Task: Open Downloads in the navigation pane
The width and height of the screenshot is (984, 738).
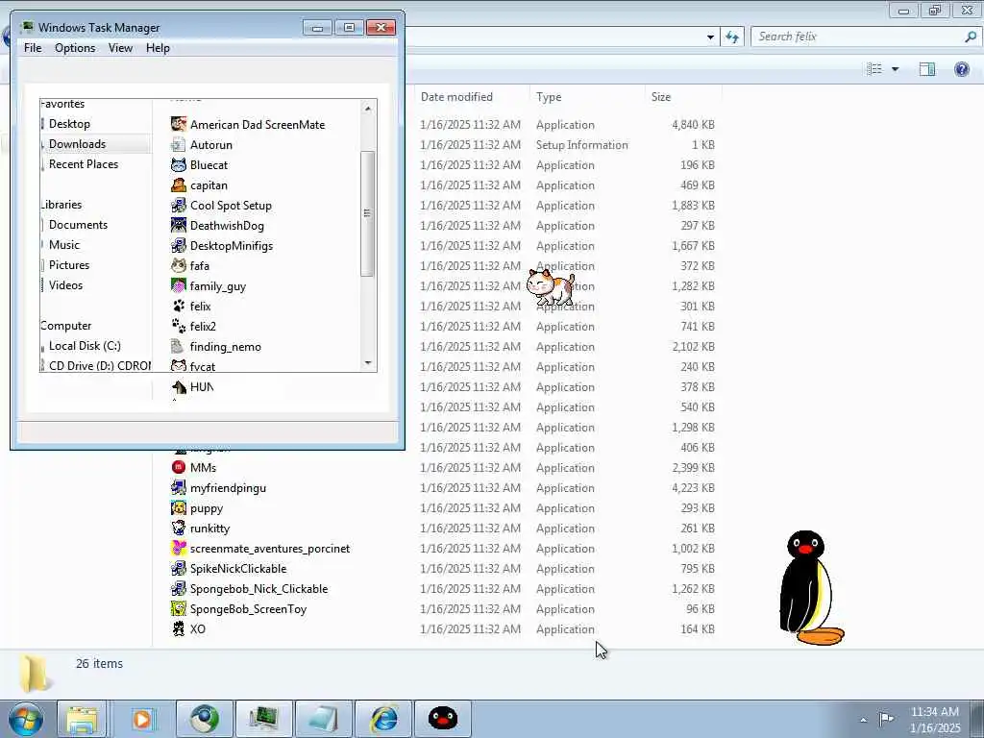Action: click(x=77, y=144)
